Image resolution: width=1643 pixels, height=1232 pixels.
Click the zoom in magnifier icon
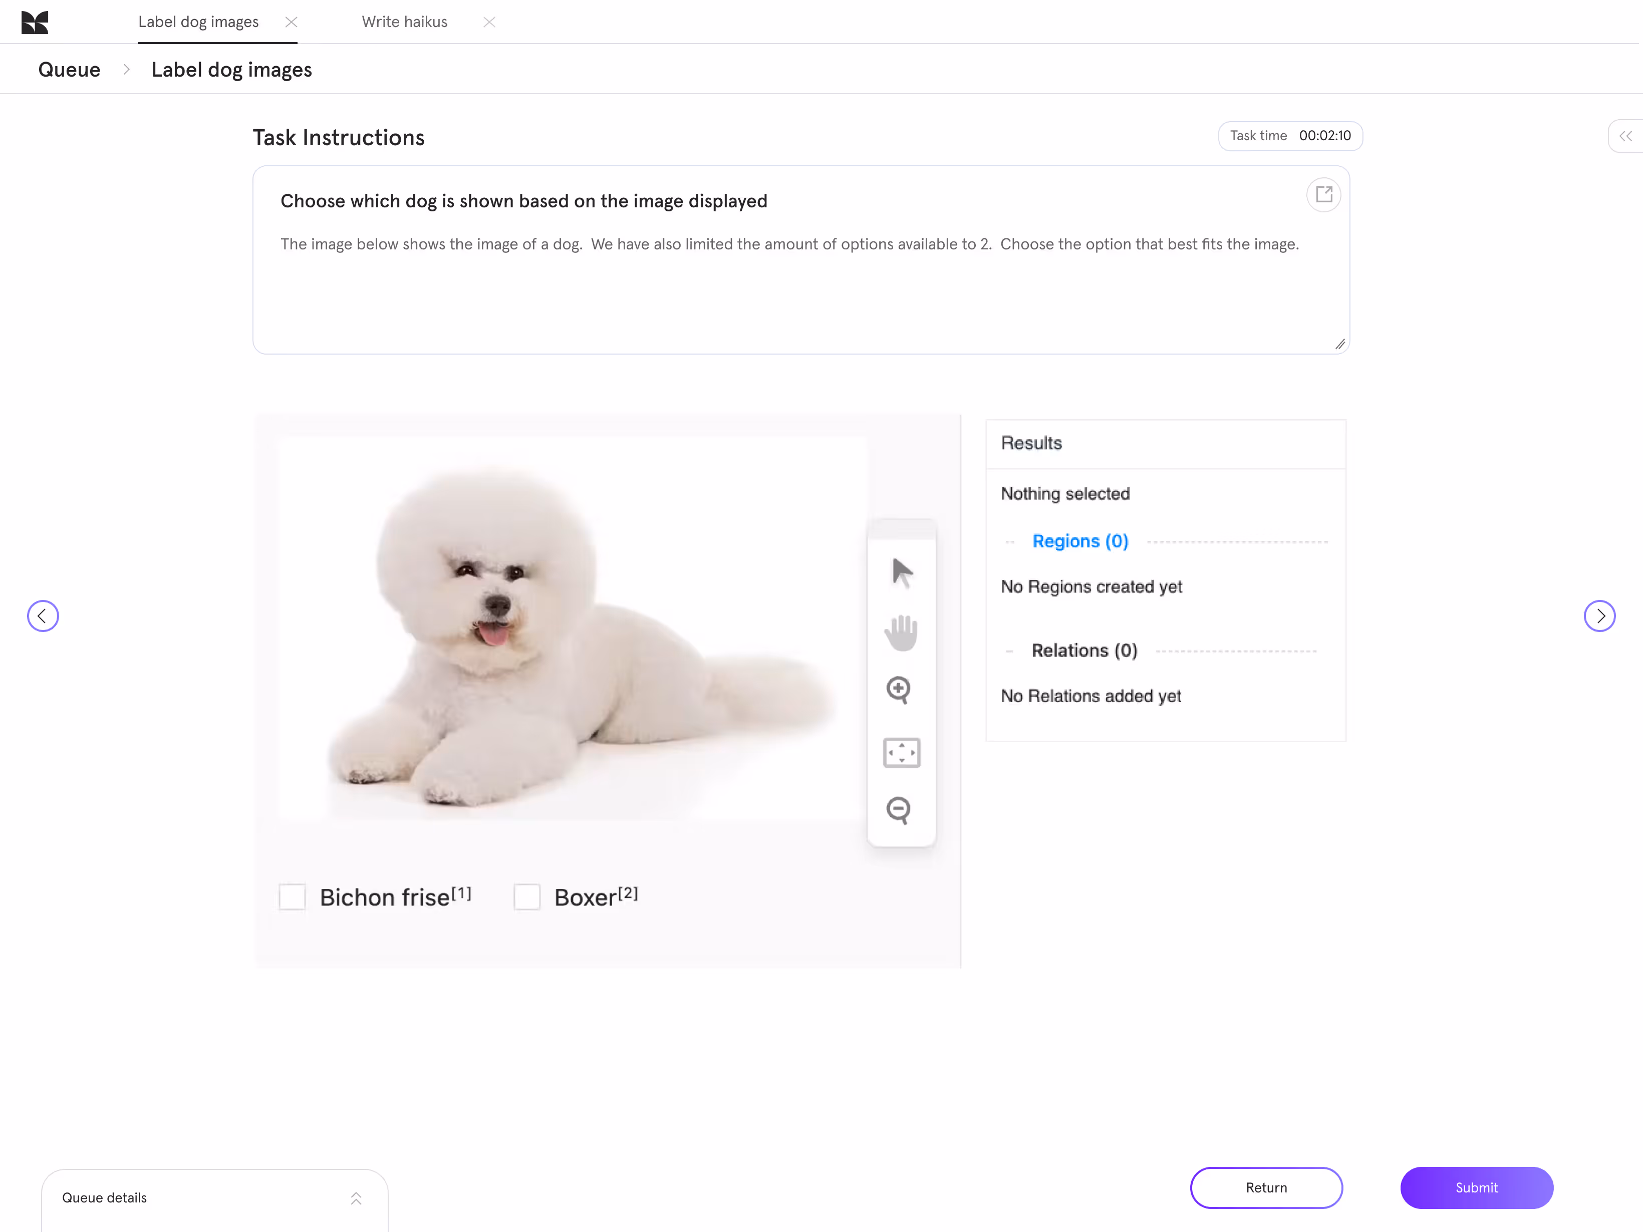899,690
